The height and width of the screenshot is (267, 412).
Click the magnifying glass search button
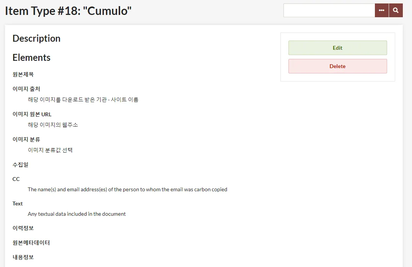point(396,10)
